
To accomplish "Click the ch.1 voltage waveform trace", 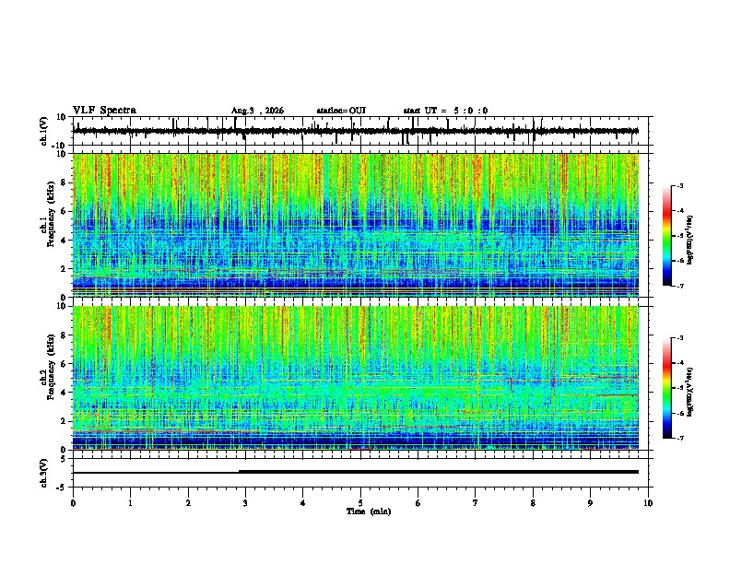I will tap(356, 131).
